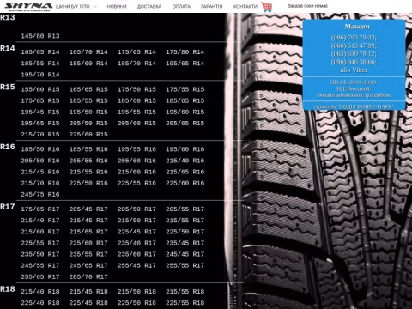412x309 pixels.
Task: Click the 'або Viber' contact text
Action: pos(354,70)
